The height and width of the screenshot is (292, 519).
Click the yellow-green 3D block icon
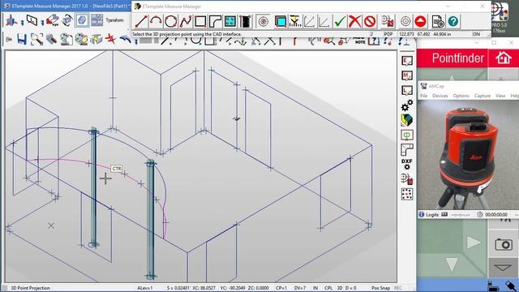(x=407, y=120)
